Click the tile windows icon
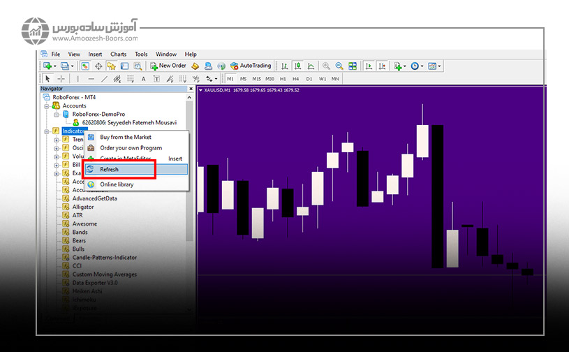Screen dimensions: 569x352 click(353, 66)
